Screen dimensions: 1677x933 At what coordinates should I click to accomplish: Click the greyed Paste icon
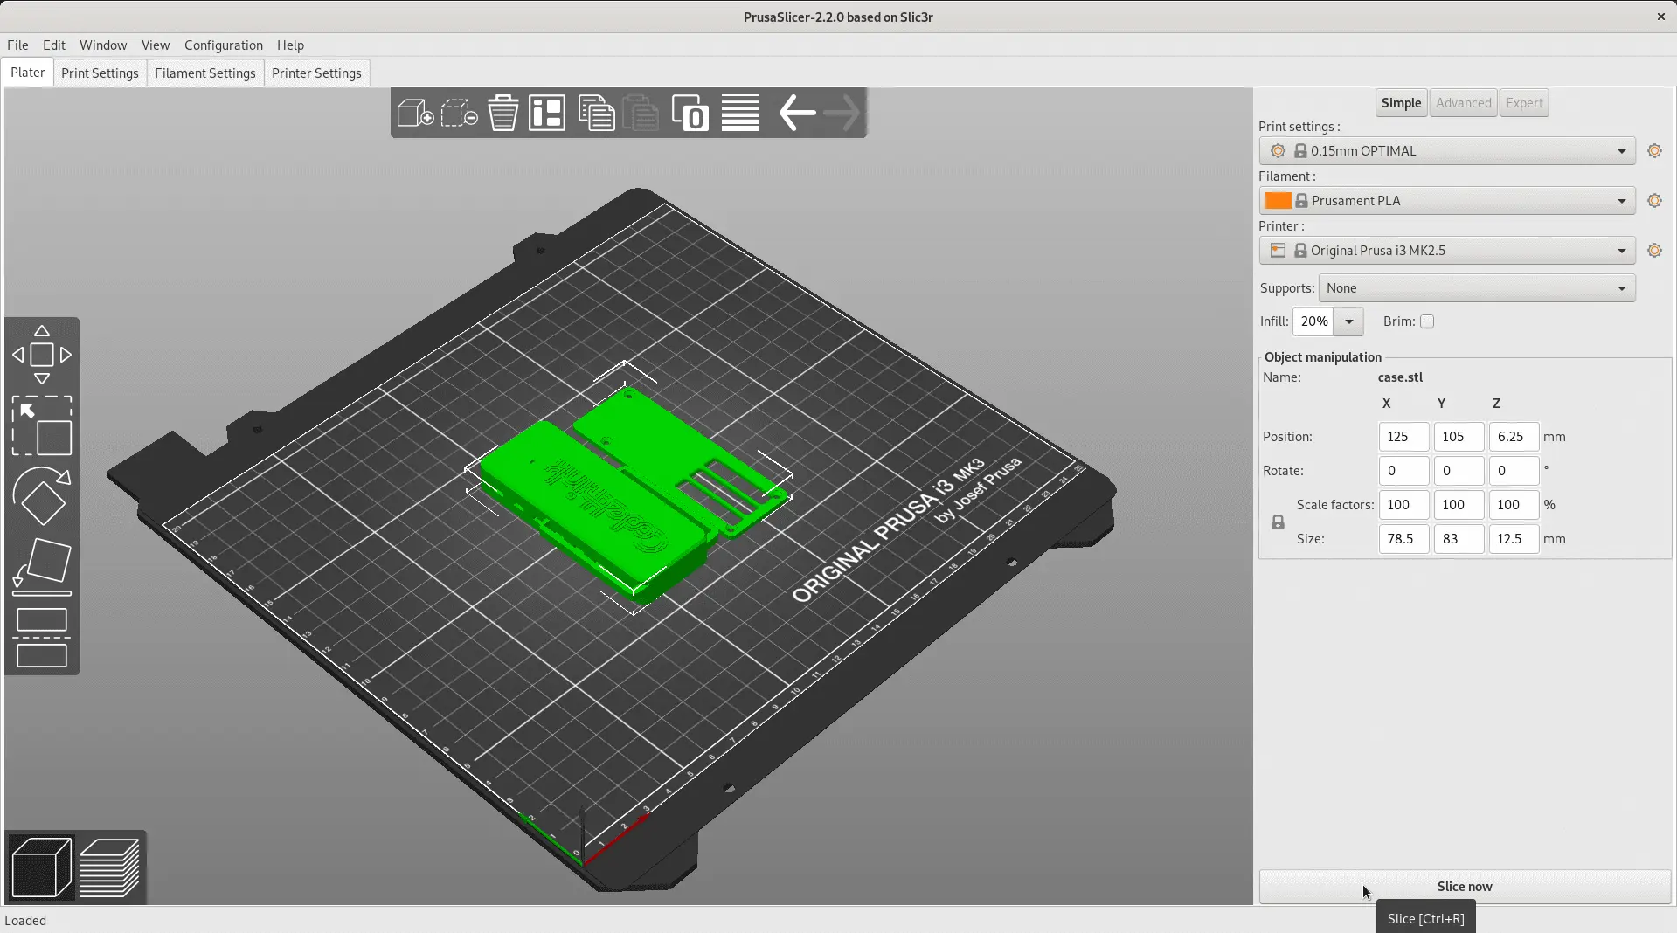[x=641, y=113]
